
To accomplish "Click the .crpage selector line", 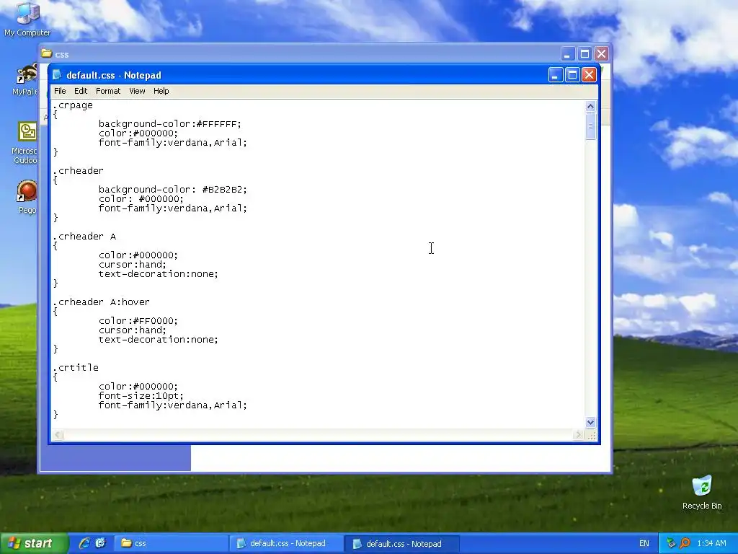I will [73, 105].
